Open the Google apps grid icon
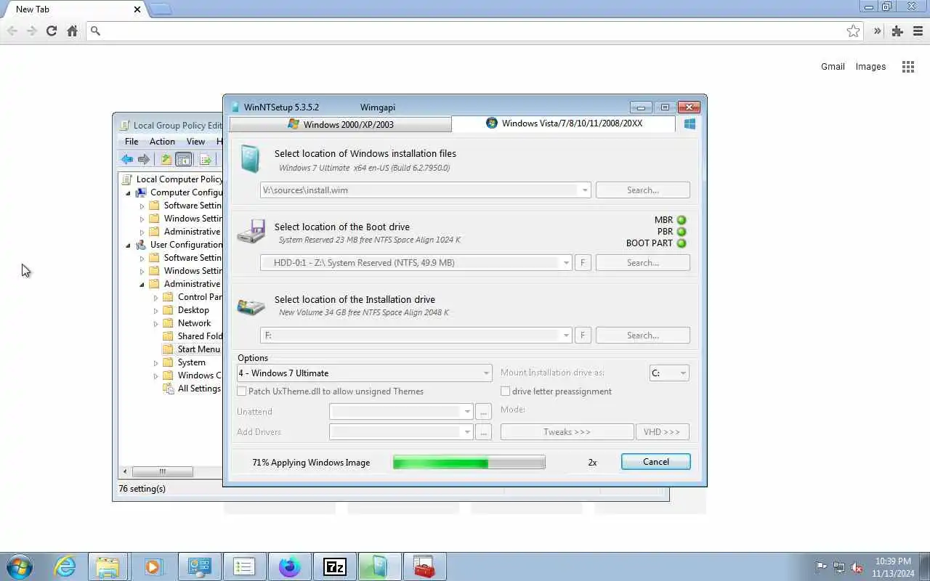This screenshot has width=930, height=581. coord(908,67)
